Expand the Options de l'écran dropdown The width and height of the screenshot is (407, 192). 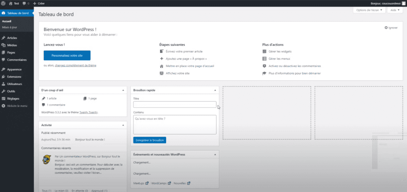click(369, 10)
